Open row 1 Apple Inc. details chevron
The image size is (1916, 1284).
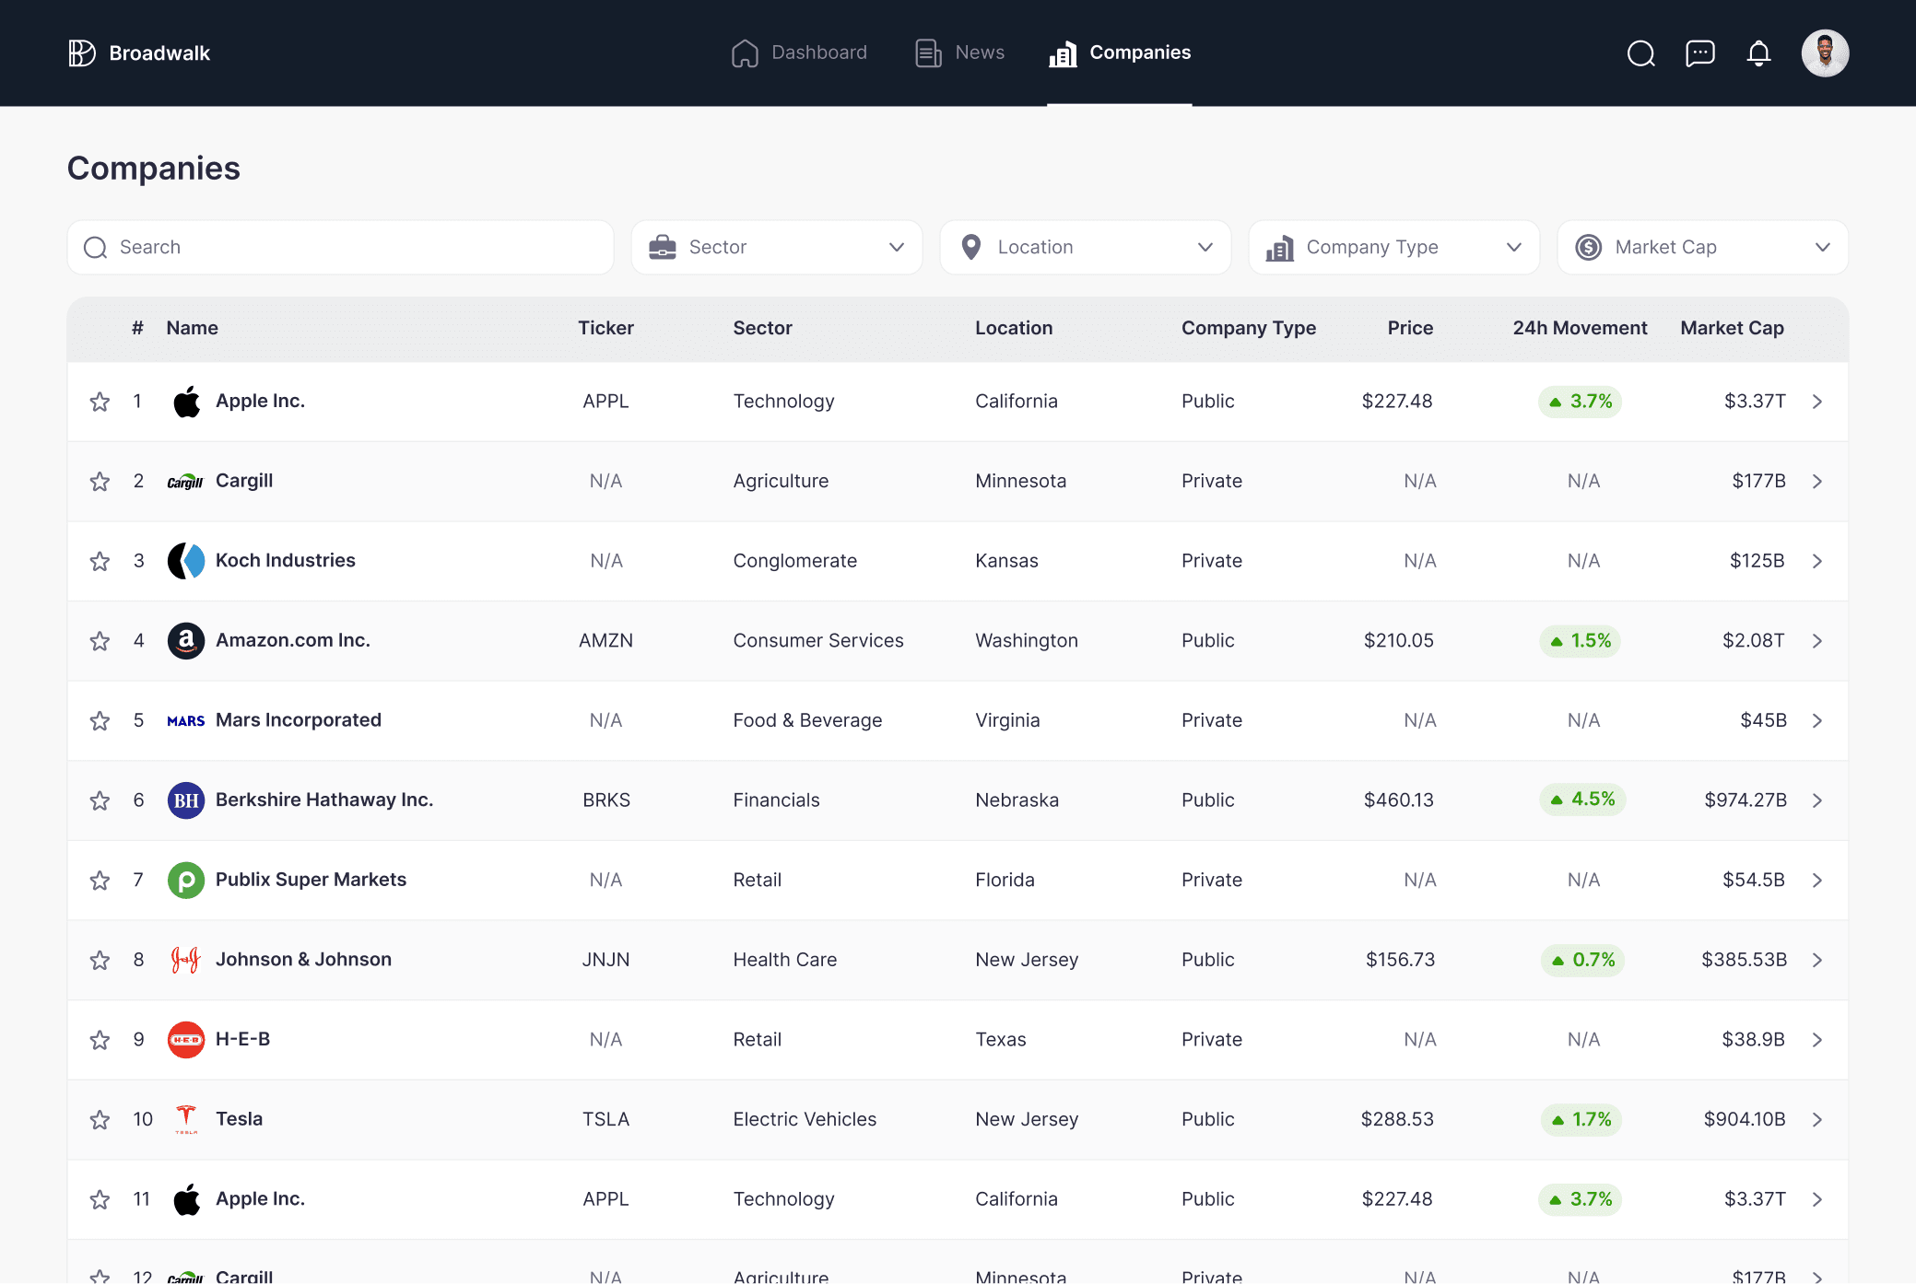coord(1816,402)
